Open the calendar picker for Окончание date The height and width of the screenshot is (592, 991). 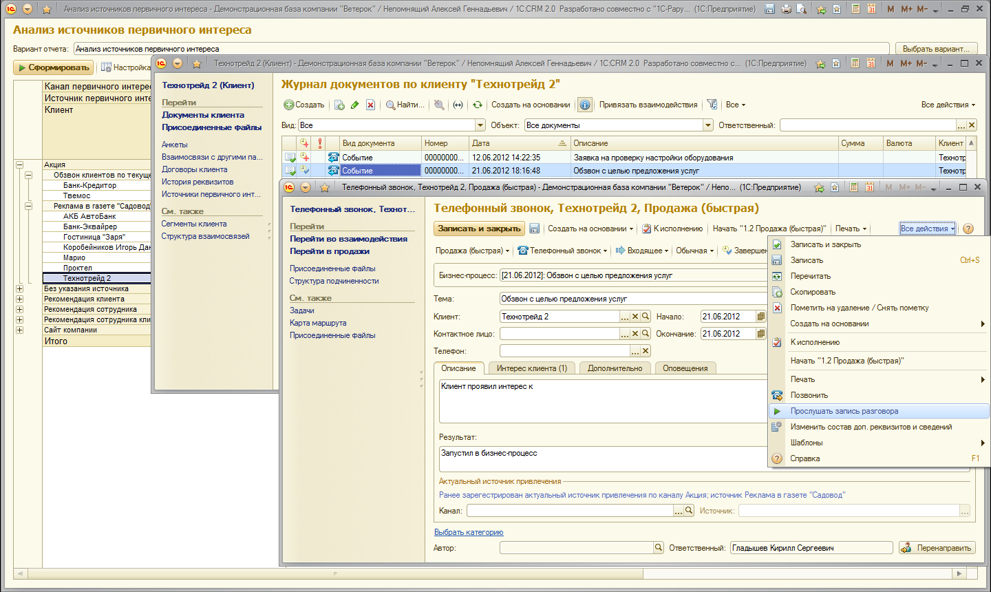[x=760, y=334]
